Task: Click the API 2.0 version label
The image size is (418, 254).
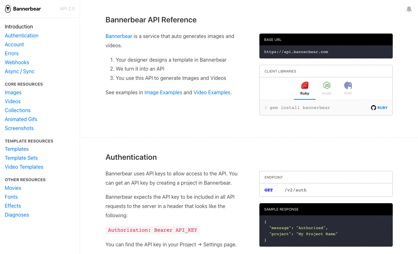Action: pos(67,9)
